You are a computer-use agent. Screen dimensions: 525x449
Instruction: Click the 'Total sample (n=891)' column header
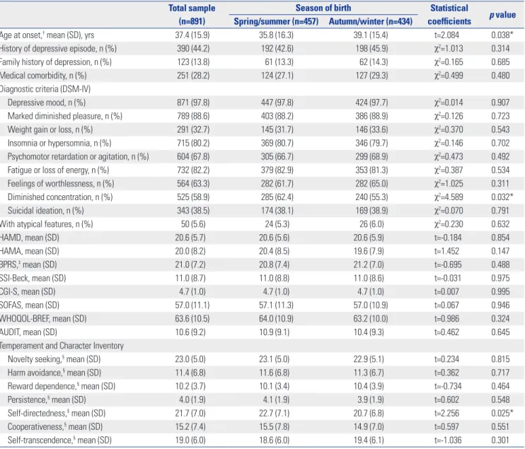[192, 15]
